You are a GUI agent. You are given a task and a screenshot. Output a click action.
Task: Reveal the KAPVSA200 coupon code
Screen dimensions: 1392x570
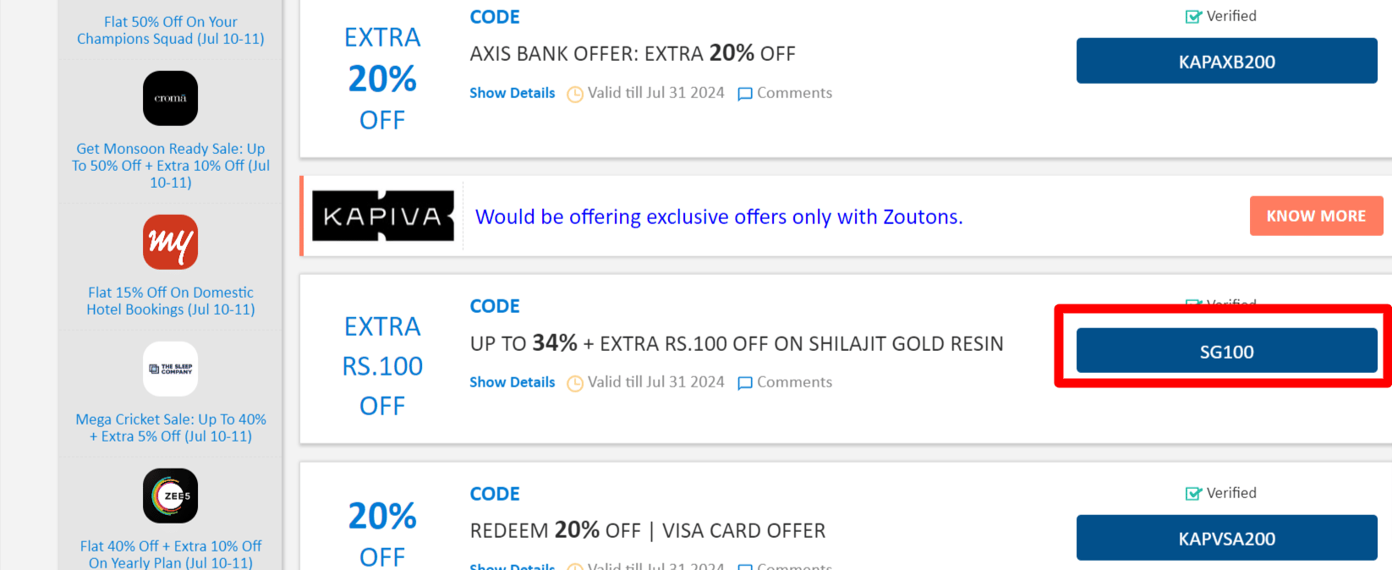click(1226, 538)
